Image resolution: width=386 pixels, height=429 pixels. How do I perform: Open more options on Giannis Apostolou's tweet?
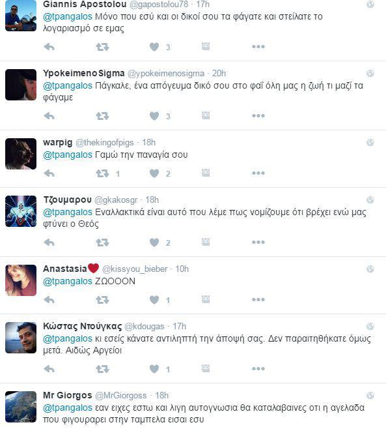click(258, 47)
